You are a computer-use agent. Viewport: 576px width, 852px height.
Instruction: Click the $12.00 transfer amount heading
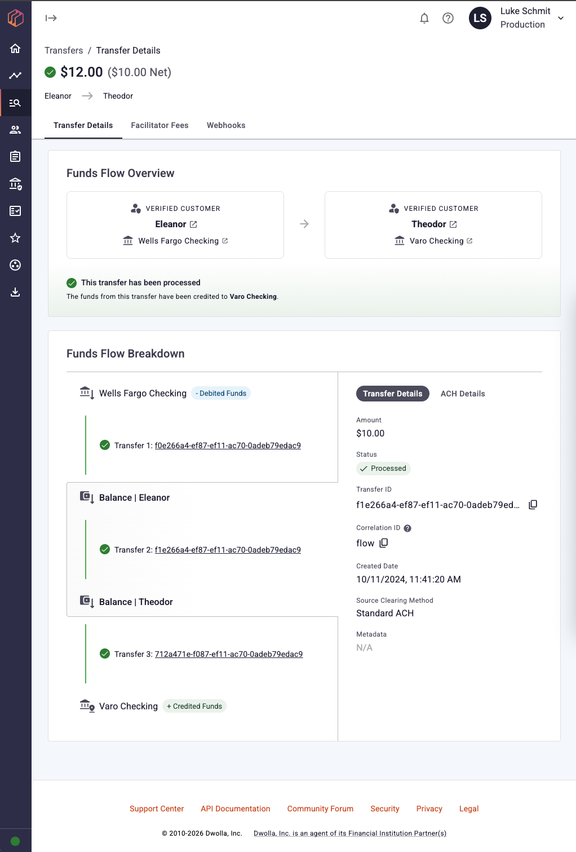click(82, 72)
